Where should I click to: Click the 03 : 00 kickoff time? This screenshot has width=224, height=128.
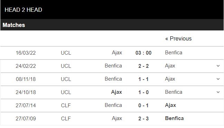(143, 53)
